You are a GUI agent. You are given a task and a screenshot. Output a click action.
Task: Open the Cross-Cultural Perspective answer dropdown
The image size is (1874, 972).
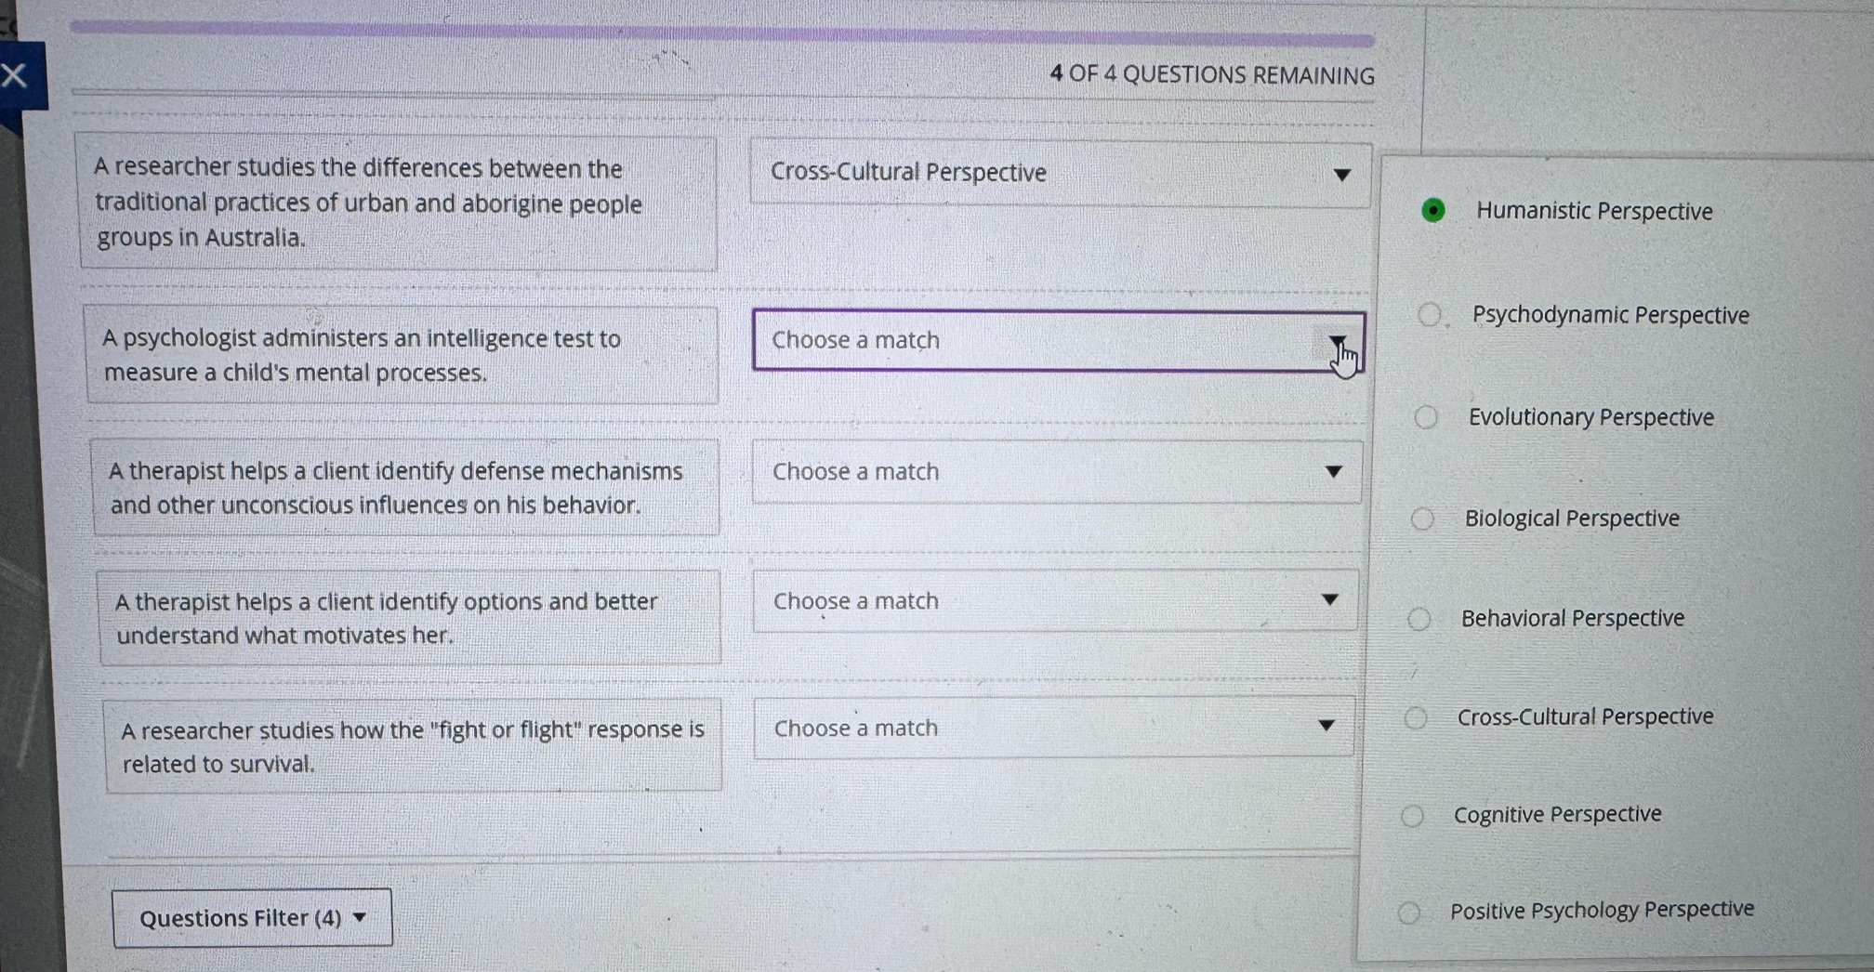(x=1059, y=172)
